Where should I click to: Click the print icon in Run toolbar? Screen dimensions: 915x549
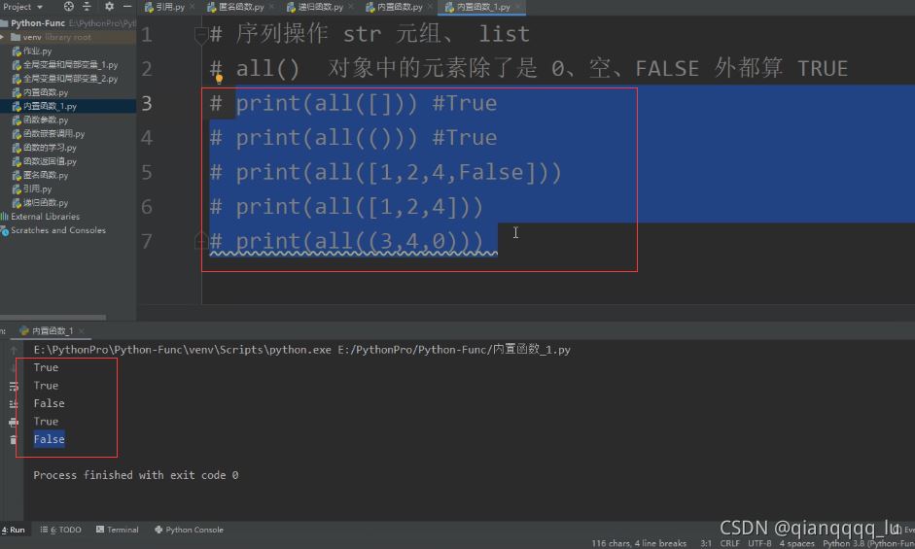click(x=14, y=422)
